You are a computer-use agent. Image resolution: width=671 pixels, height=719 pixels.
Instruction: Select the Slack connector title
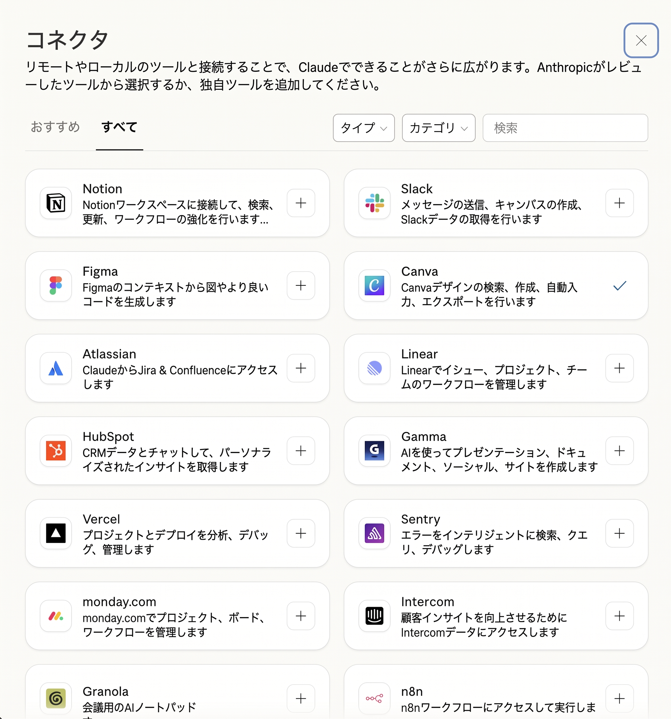click(x=417, y=189)
